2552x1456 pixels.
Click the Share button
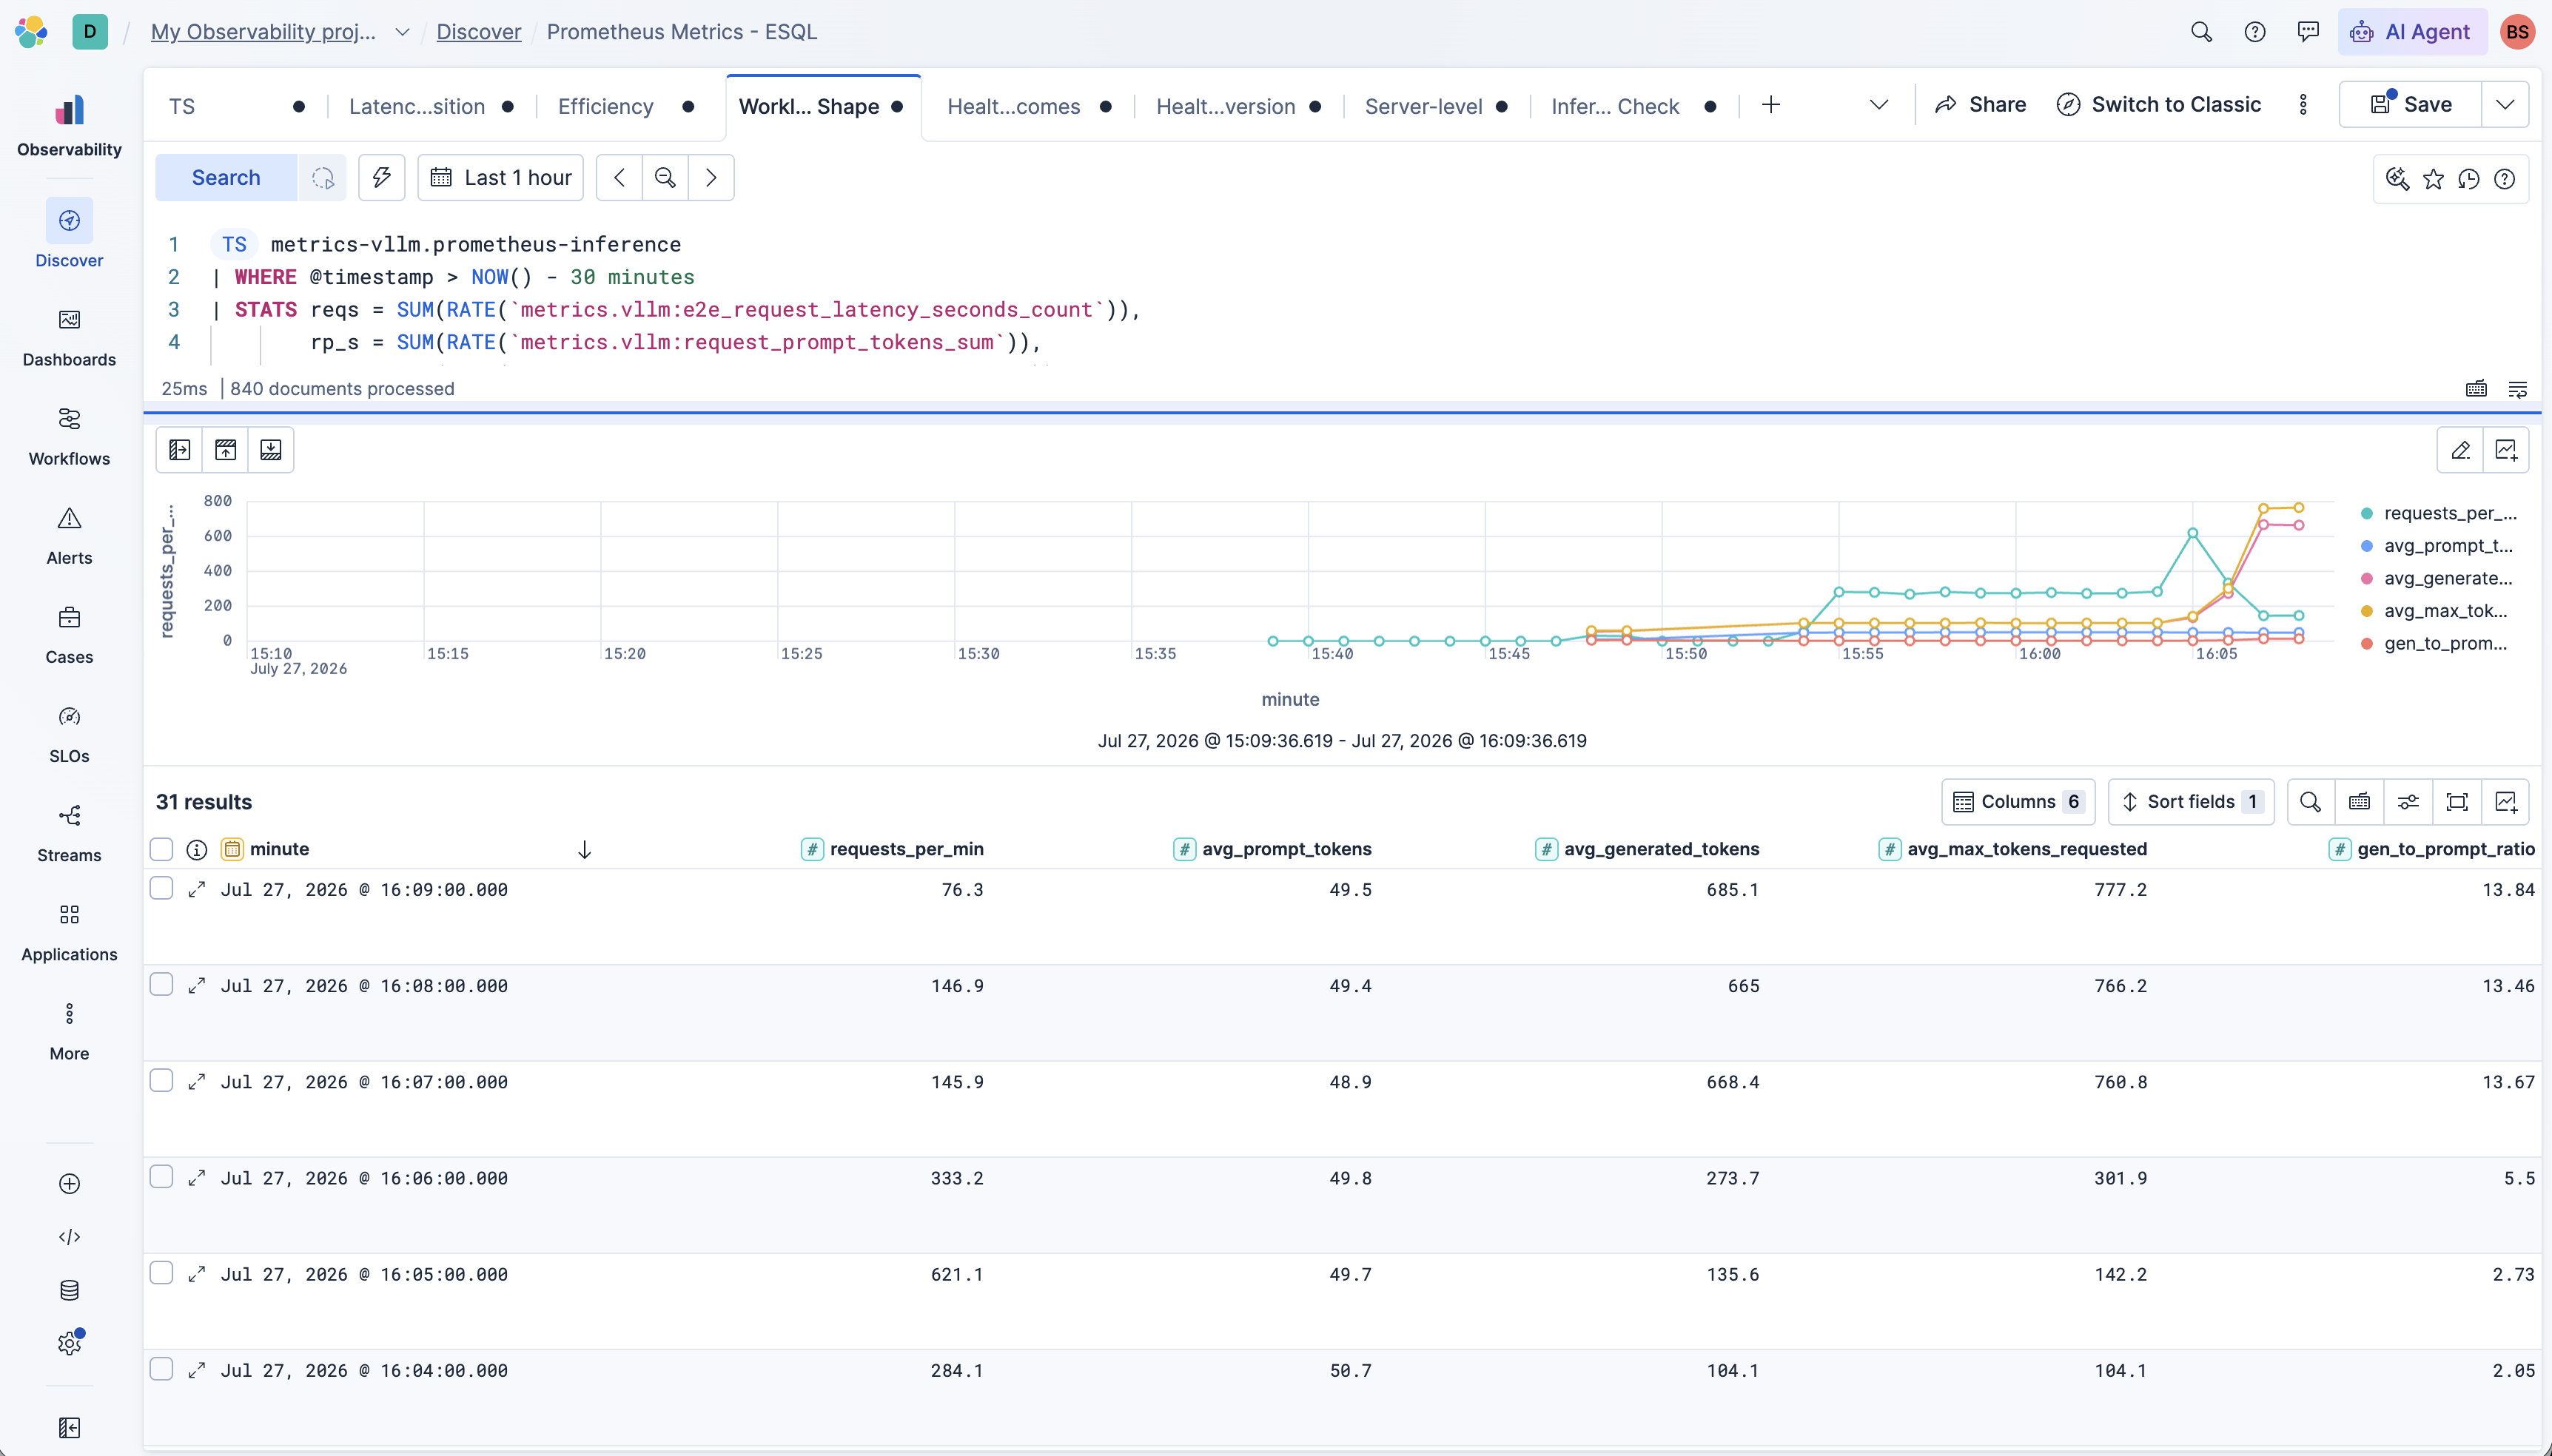1981,105
